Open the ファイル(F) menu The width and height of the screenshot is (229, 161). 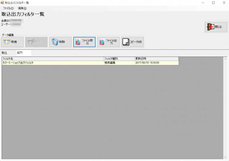[8, 8]
